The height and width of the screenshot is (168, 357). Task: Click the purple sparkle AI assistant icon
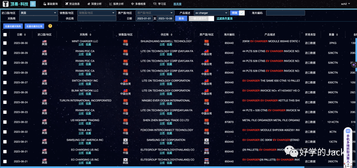(354, 65)
